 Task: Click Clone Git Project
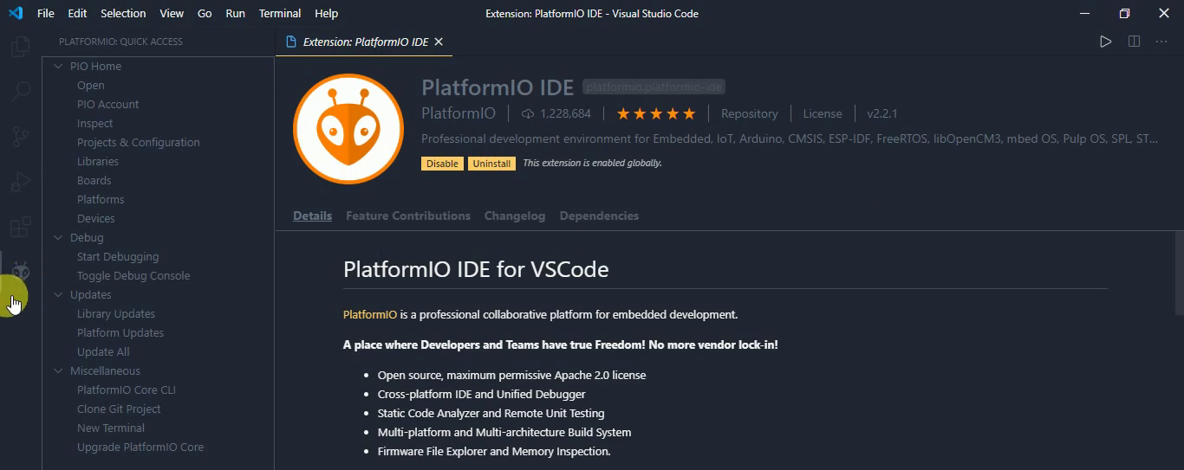coord(119,409)
